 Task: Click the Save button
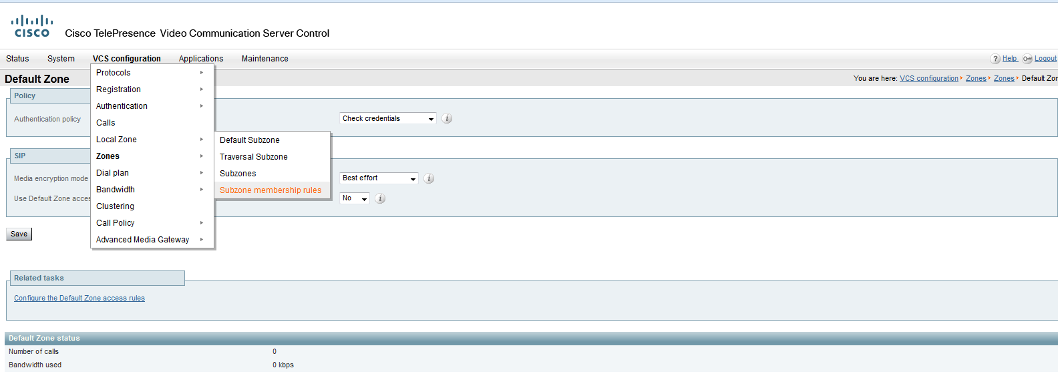[19, 234]
